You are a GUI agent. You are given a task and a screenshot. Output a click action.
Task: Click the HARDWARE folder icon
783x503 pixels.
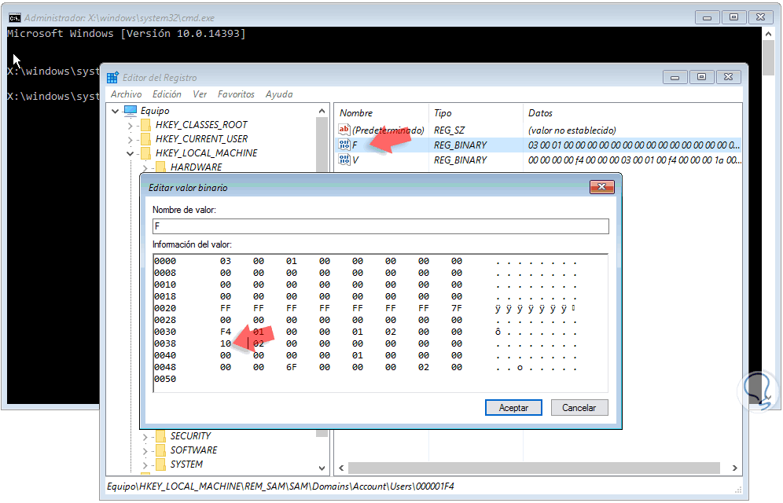pos(161,167)
